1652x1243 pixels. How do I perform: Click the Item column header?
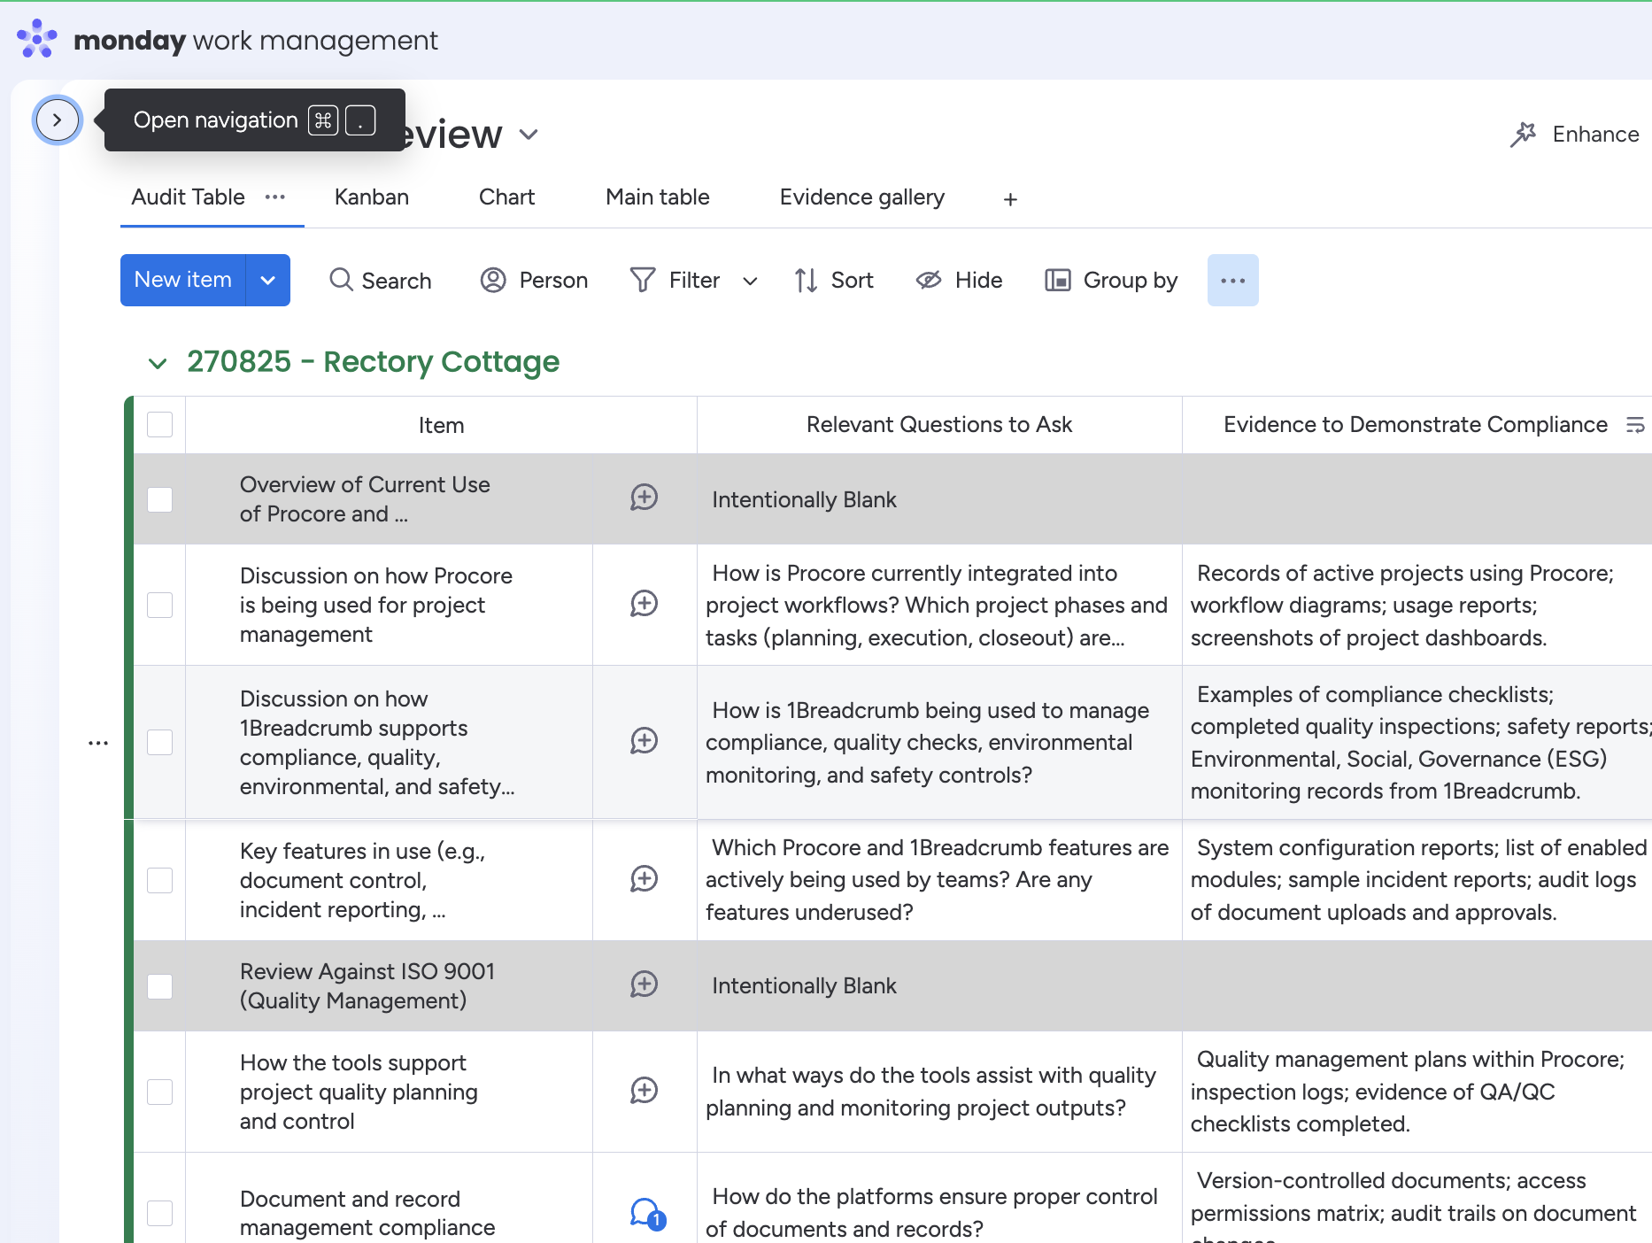(441, 425)
